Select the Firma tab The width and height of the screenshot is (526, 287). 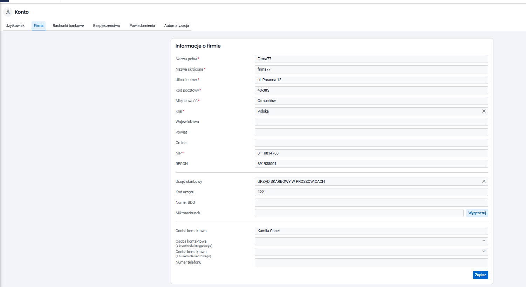(x=39, y=26)
